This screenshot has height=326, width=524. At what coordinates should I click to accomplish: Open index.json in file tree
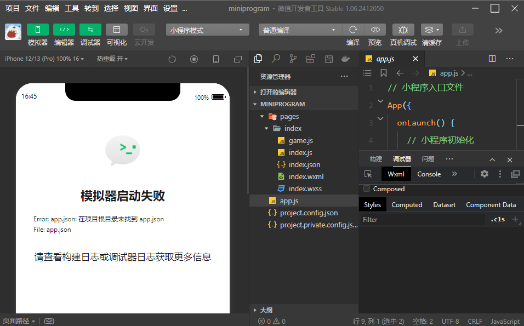point(304,165)
